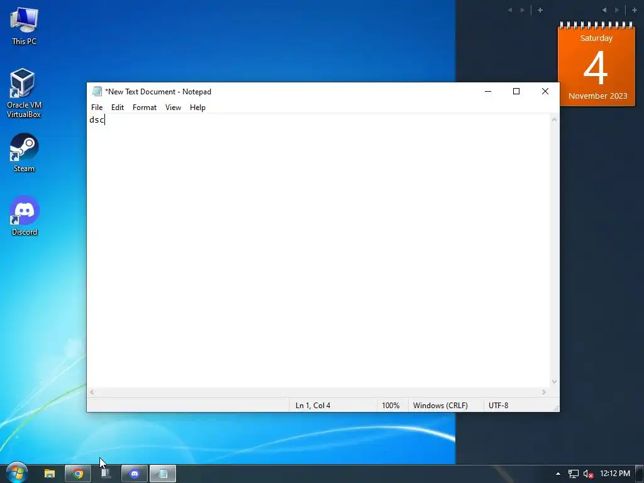Click the Show desktop strip beside the clock
The image size is (644, 483).
coord(640,474)
